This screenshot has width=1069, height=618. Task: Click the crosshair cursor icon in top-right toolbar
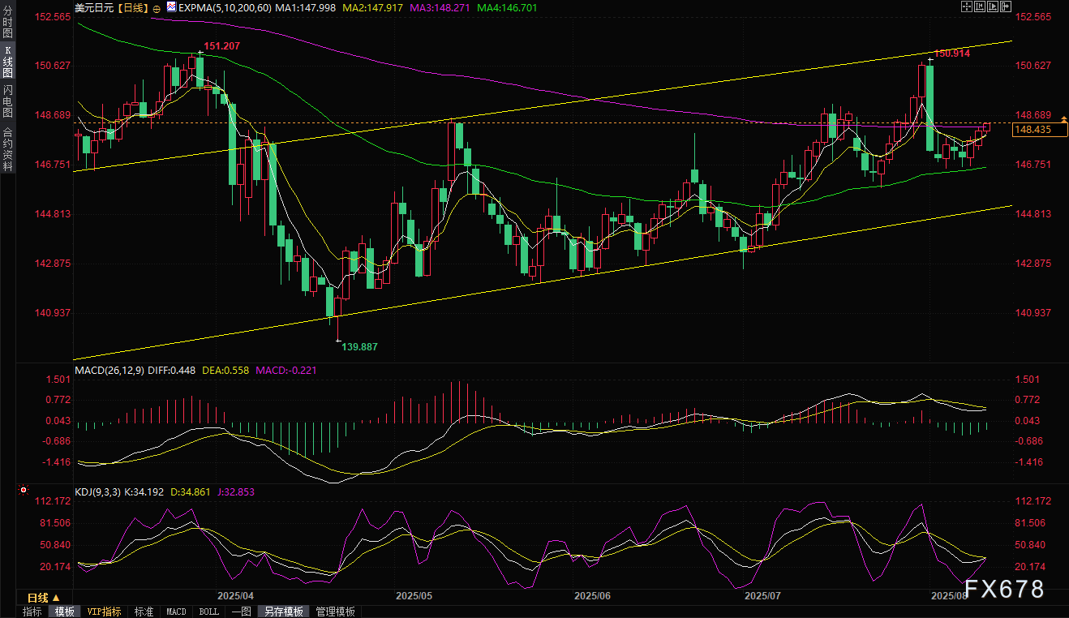click(967, 6)
